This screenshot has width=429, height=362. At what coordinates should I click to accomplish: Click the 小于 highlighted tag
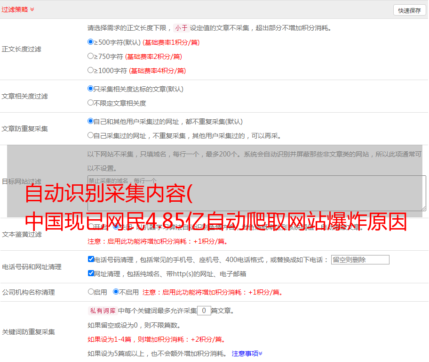tap(181, 28)
